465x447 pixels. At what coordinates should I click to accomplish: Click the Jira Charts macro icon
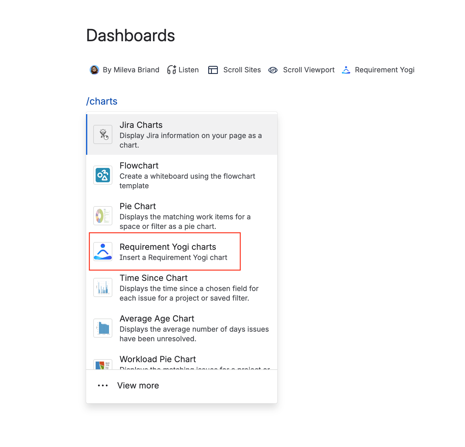103,134
